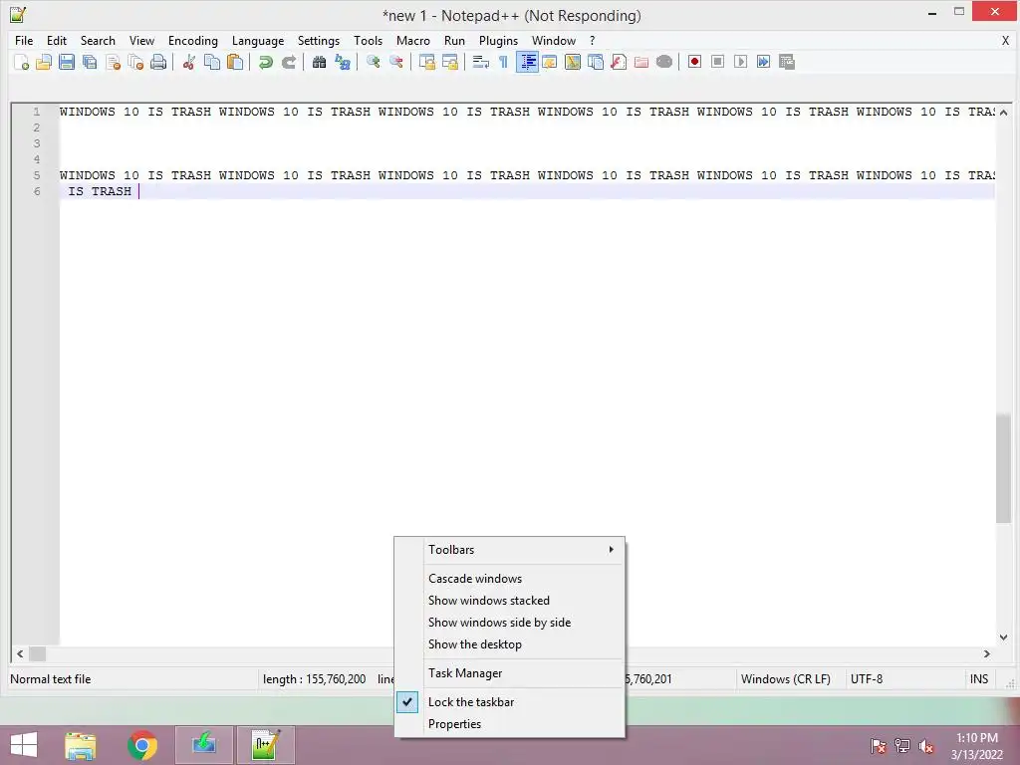This screenshot has height=765, width=1020.
Task: Create a new document with the New icon
Action: tap(21, 62)
